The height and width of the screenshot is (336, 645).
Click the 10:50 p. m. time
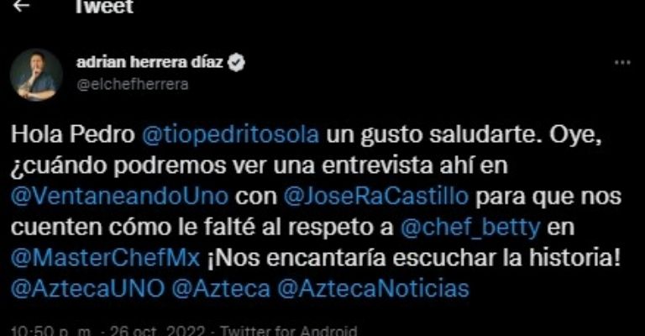(51, 331)
